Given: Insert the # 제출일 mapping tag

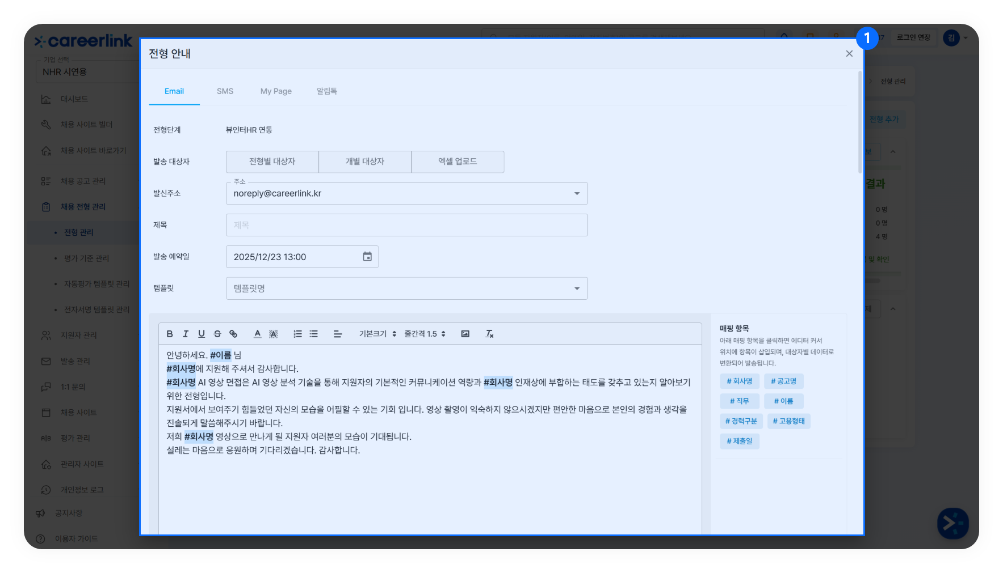Looking at the screenshot, I should pos(740,441).
